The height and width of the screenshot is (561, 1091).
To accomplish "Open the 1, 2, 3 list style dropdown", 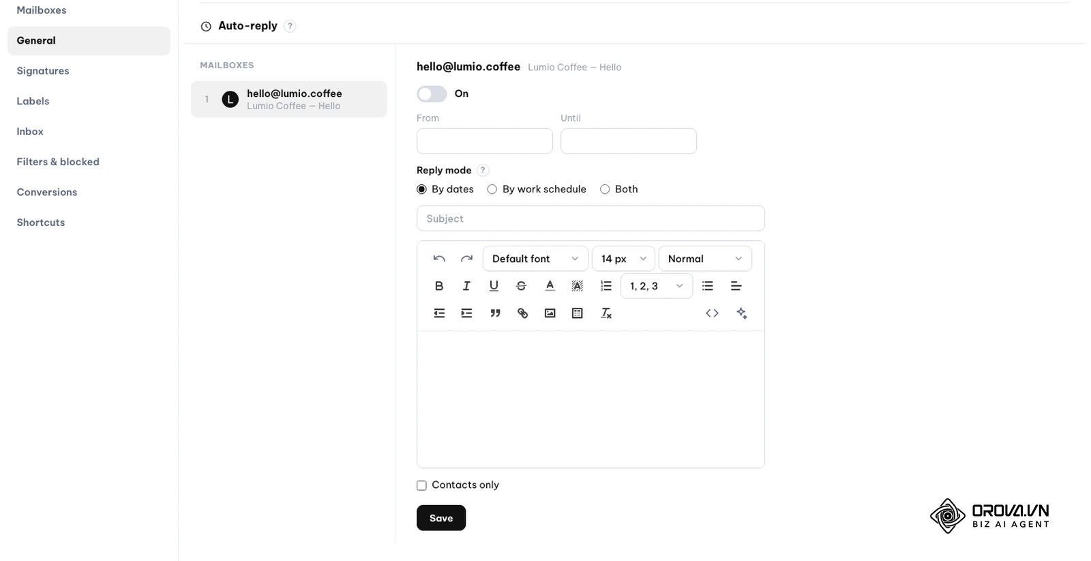I will 657,286.
